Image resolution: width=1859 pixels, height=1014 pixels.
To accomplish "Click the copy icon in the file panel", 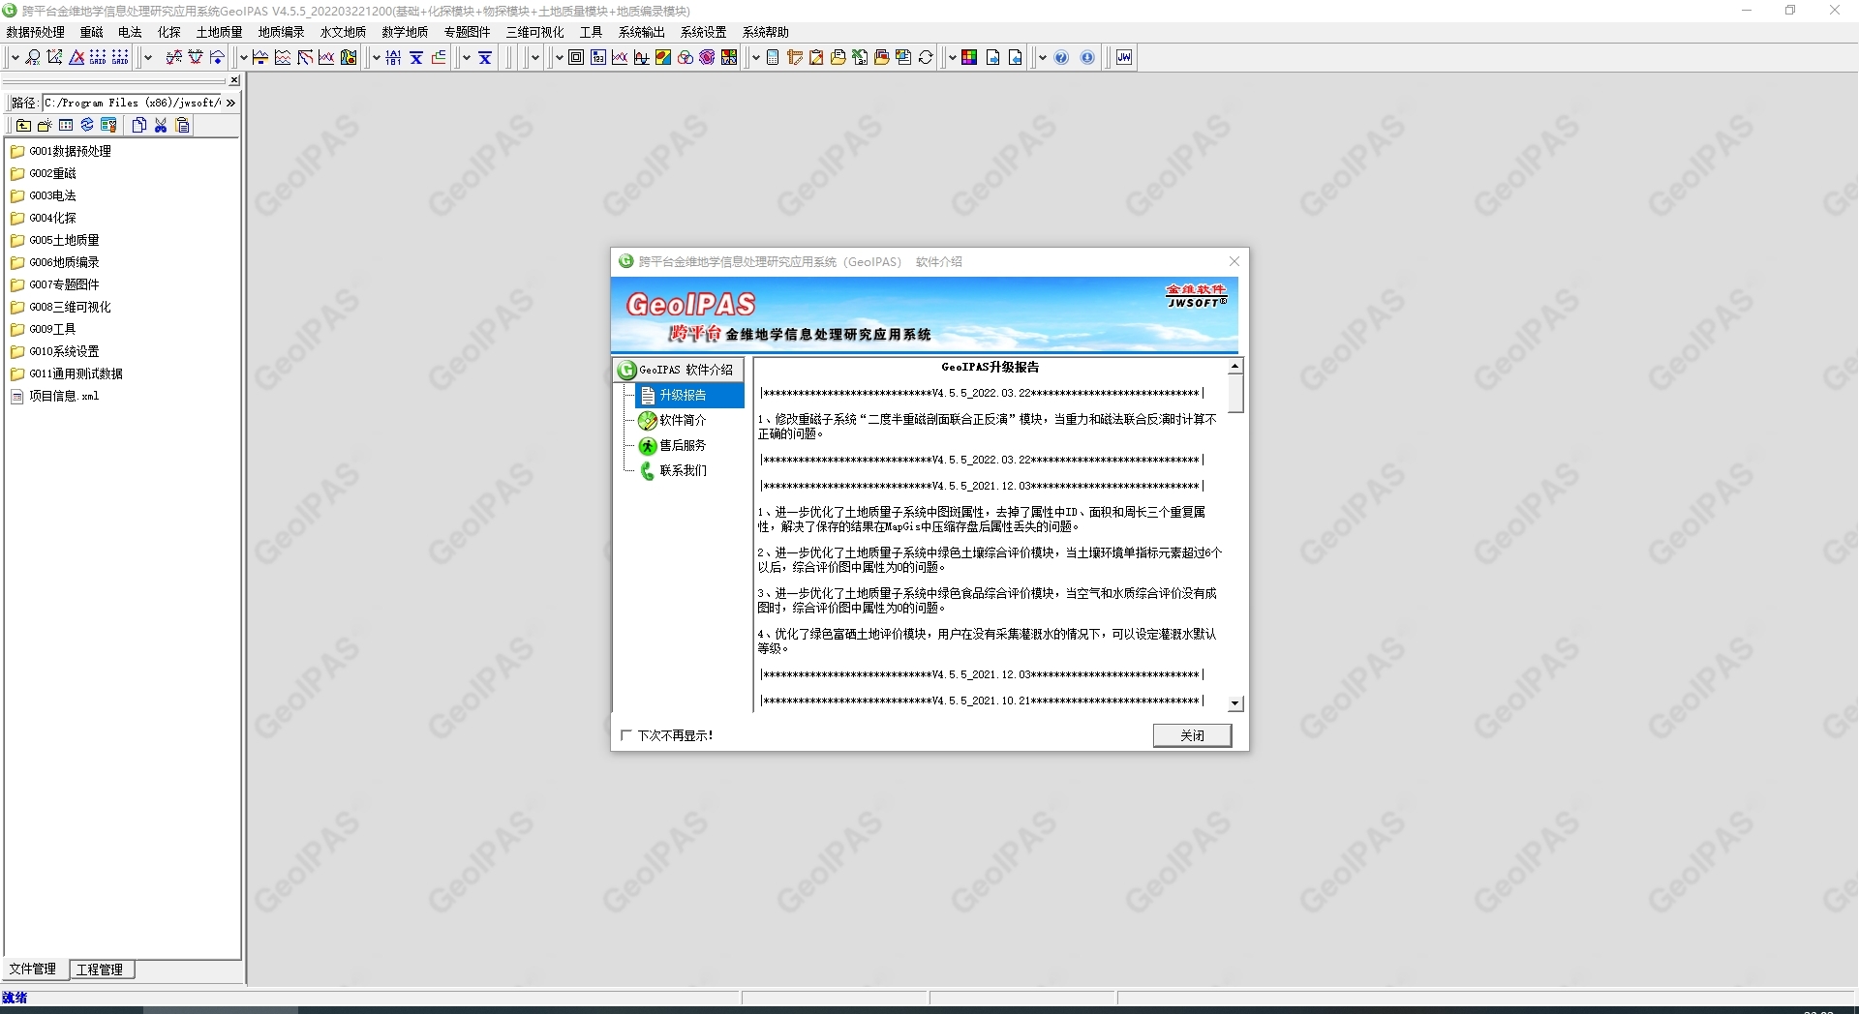I will [139, 126].
